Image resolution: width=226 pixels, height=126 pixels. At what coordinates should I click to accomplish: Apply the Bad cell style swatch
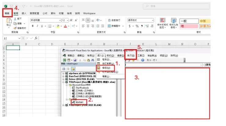pos(189,26)
